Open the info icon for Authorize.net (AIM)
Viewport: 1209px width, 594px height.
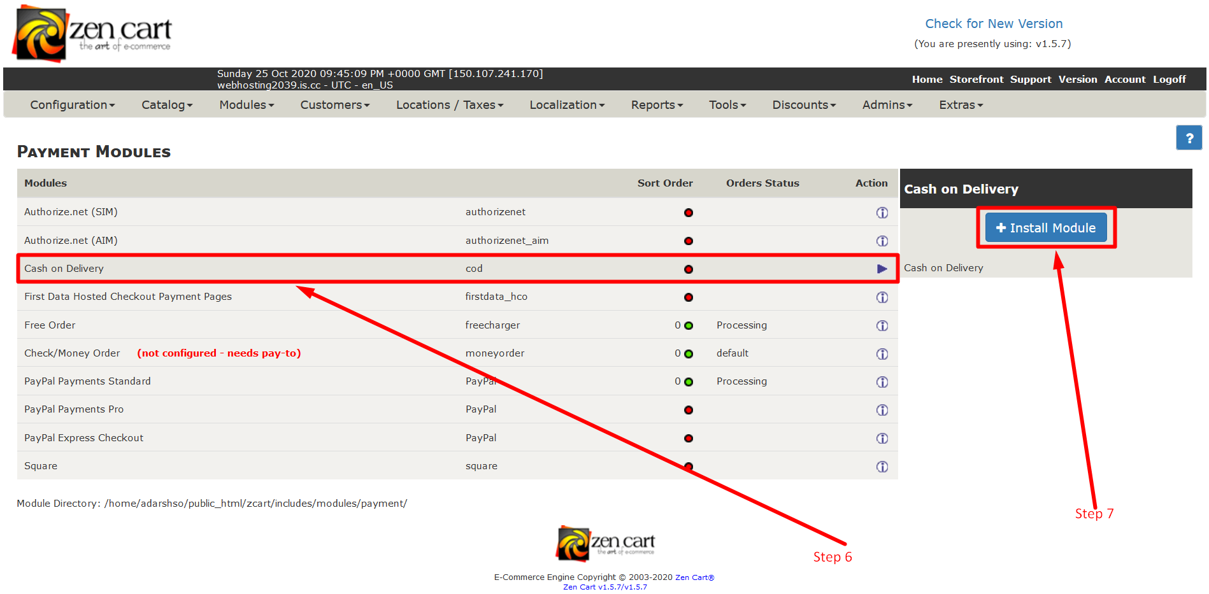click(882, 241)
